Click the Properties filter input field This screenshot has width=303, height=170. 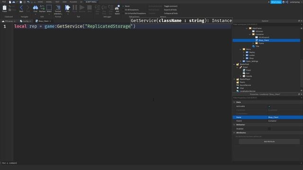[266, 98]
